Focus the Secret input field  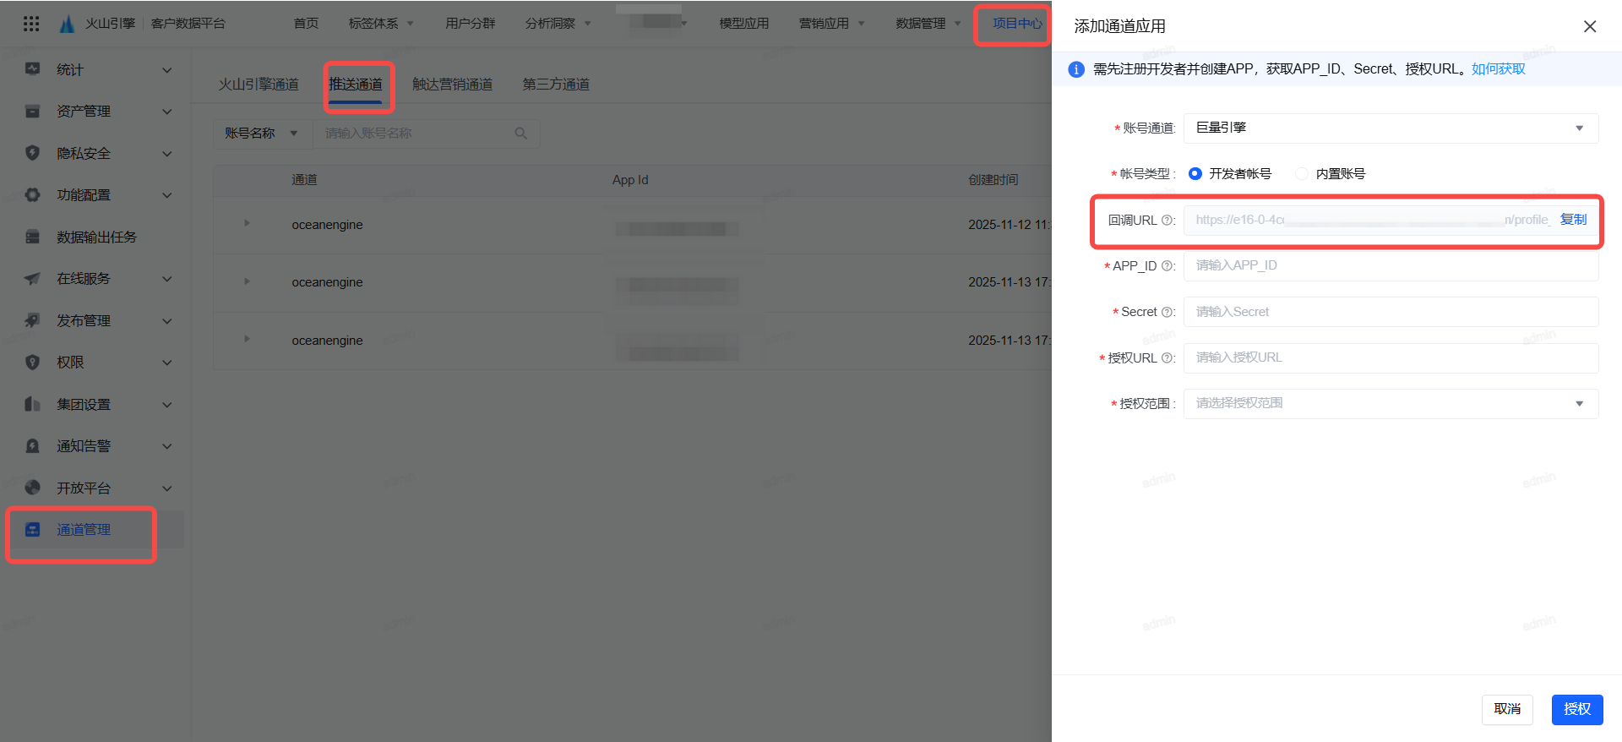[x=1391, y=313]
